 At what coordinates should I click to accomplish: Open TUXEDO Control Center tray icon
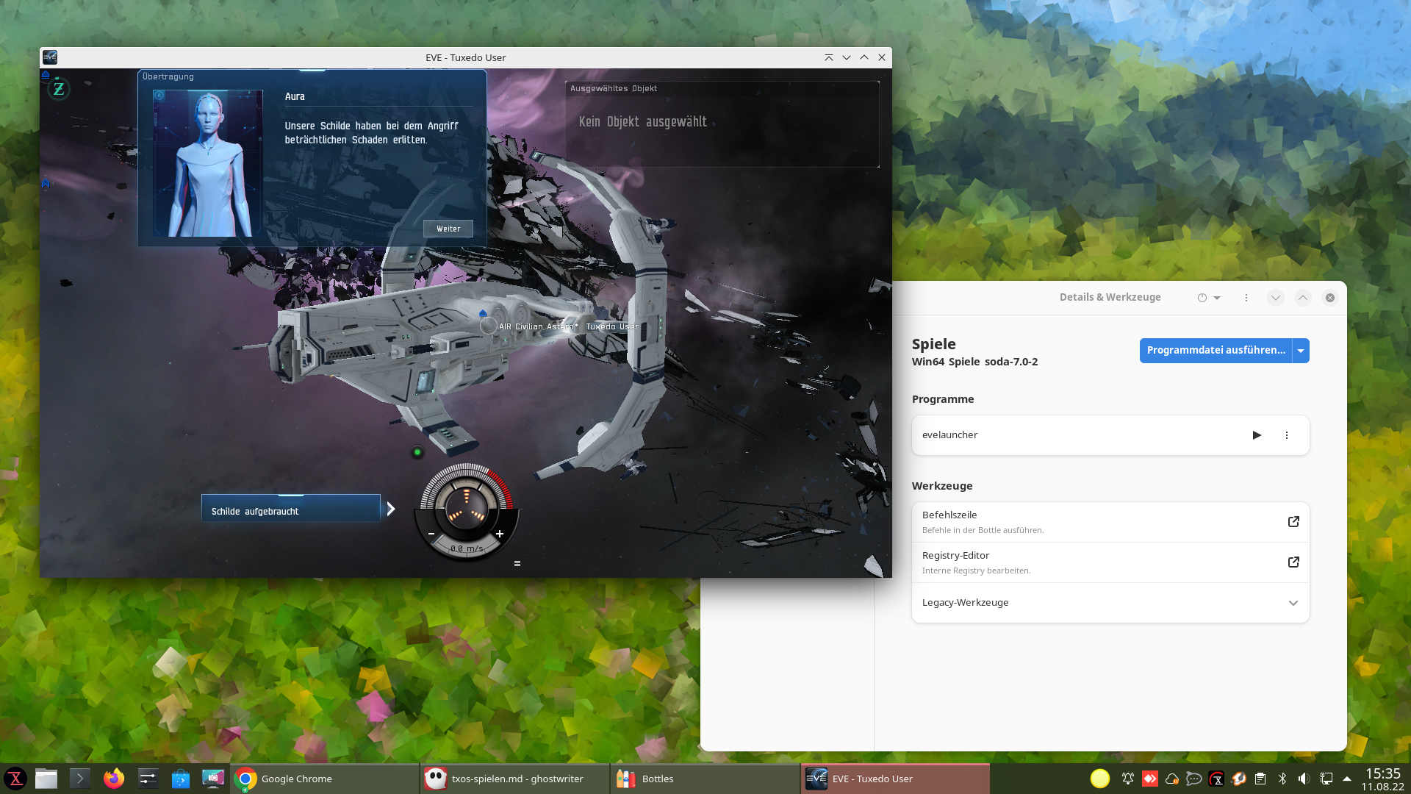(x=1216, y=779)
